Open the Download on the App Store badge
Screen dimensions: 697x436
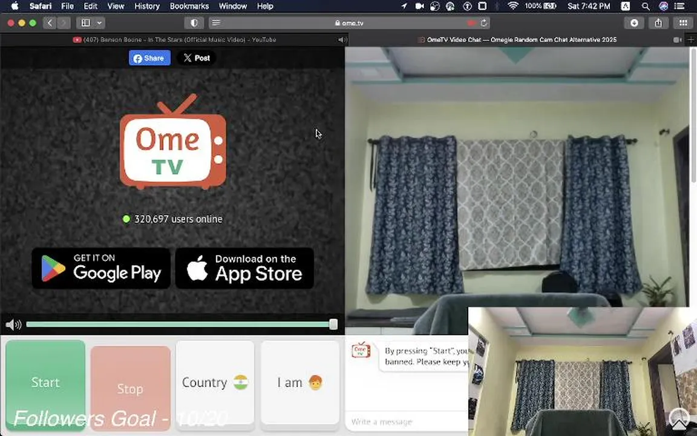coord(244,268)
